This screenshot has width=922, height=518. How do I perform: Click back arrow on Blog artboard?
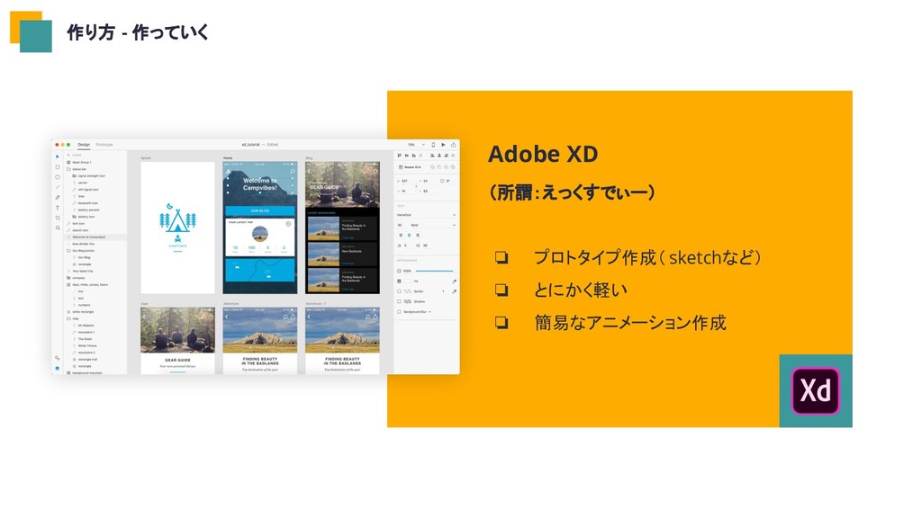coord(310,172)
